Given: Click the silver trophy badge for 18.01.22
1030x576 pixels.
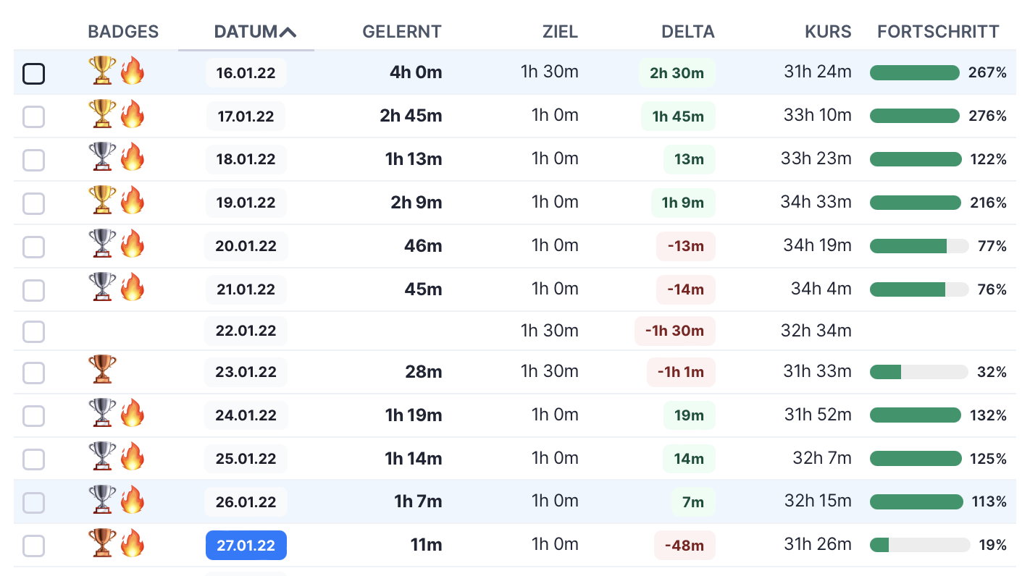Looking at the screenshot, I should pyautogui.click(x=101, y=157).
